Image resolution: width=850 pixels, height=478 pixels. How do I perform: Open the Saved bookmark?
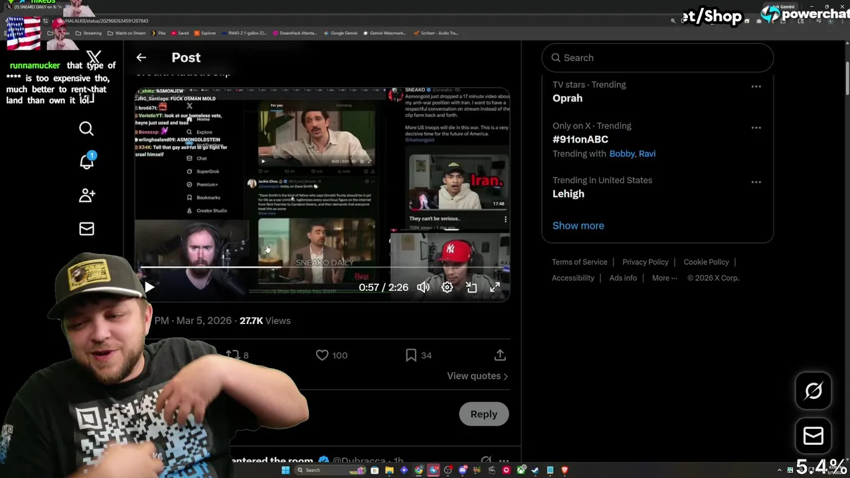click(x=180, y=33)
